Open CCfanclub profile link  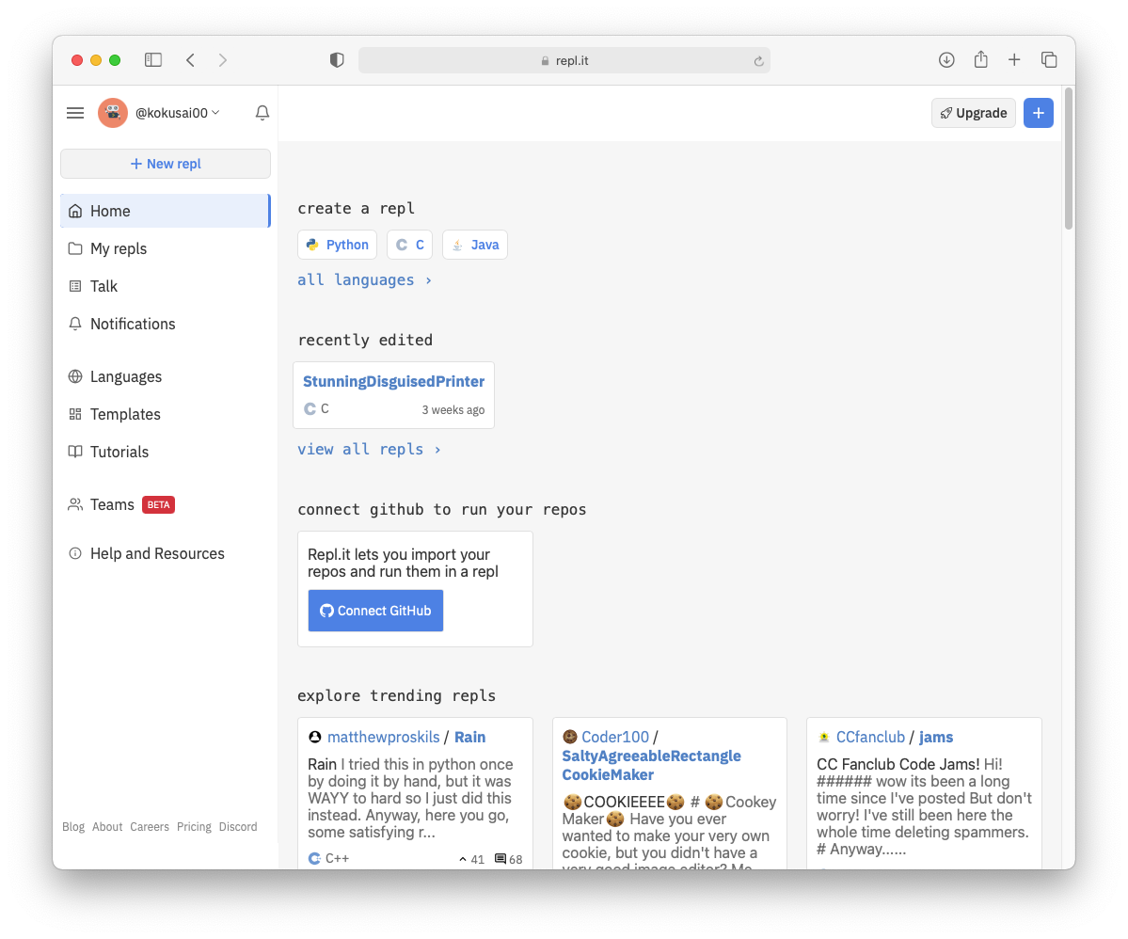coord(870,737)
